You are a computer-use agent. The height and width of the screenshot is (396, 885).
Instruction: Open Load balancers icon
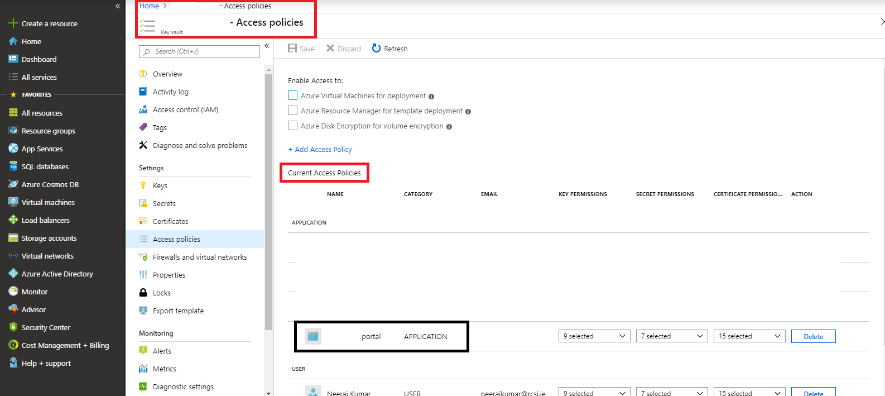(13, 220)
